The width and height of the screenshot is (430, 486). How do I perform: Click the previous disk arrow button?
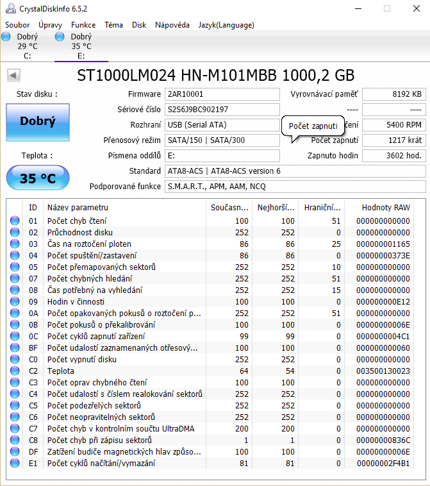[x=13, y=75]
